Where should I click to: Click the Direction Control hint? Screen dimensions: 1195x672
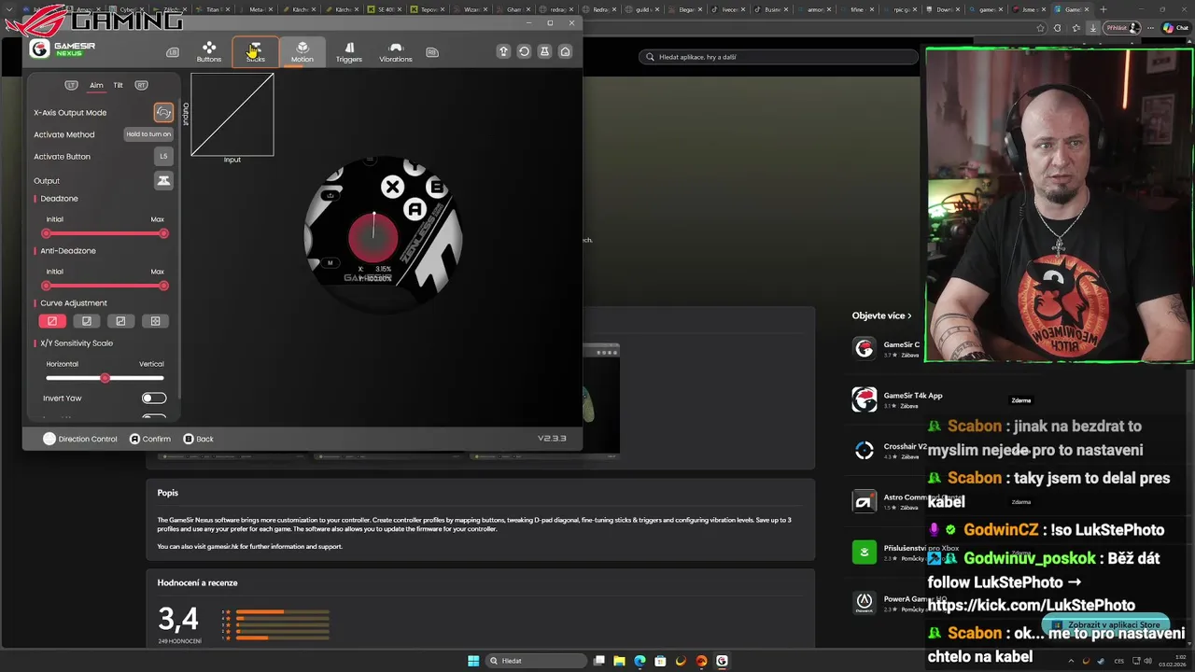point(80,439)
